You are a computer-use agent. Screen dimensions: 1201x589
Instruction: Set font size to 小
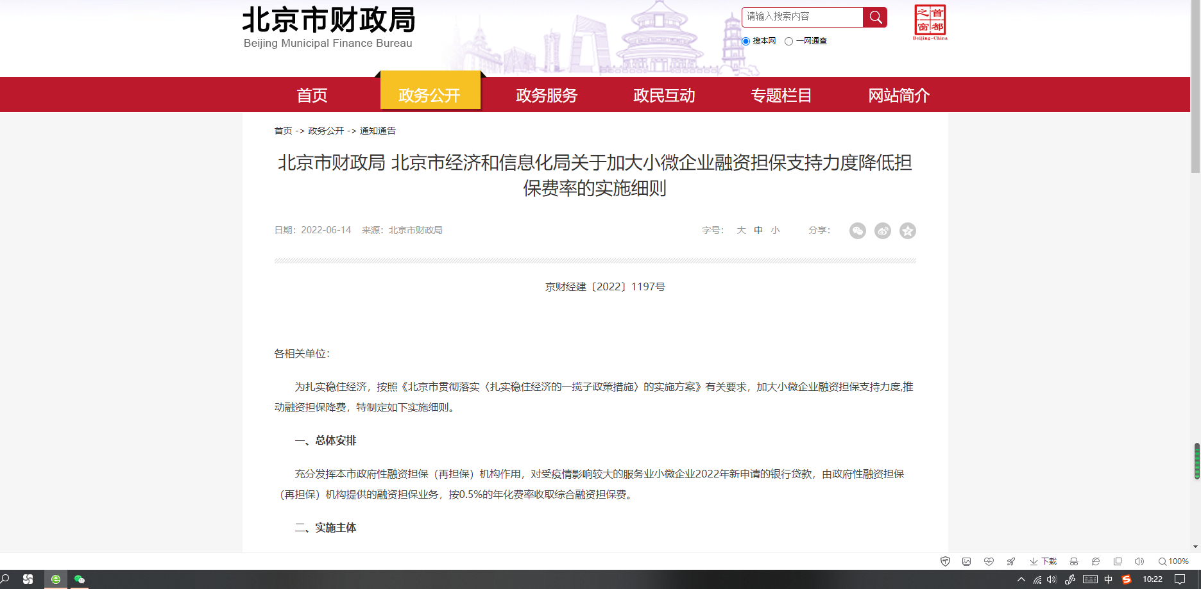[776, 230]
